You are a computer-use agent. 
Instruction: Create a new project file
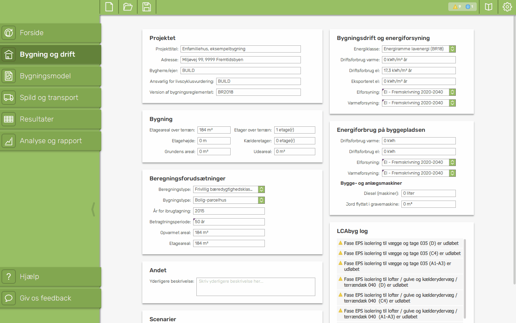point(109,7)
